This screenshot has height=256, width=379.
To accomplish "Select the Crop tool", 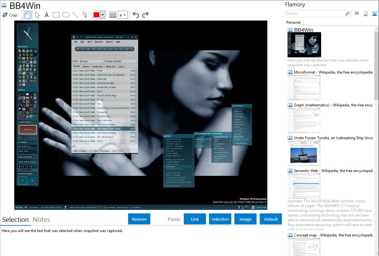I will click(10, 15).
